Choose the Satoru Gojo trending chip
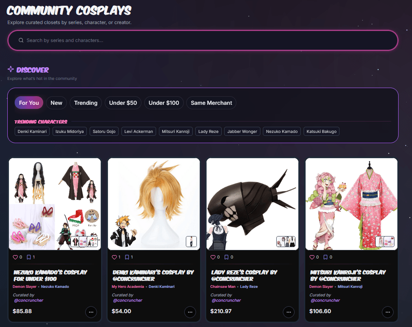Screen dimensions: 412x327 [104, 131]
